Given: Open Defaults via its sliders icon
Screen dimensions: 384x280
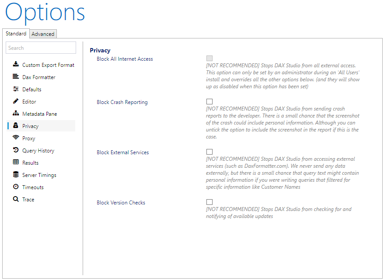Looking at the screenshot, I should pyautogui.click(x=16, y=89).
